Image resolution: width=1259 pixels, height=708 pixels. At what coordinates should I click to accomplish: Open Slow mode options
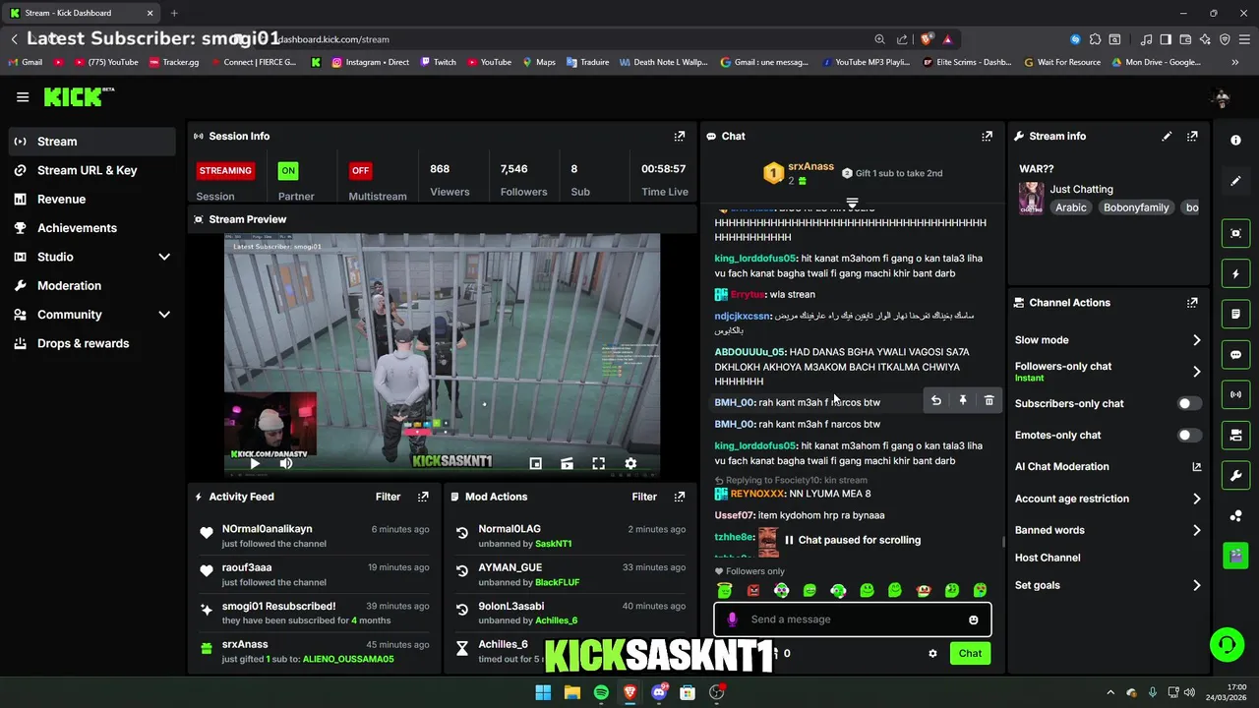pos(1108,340)
